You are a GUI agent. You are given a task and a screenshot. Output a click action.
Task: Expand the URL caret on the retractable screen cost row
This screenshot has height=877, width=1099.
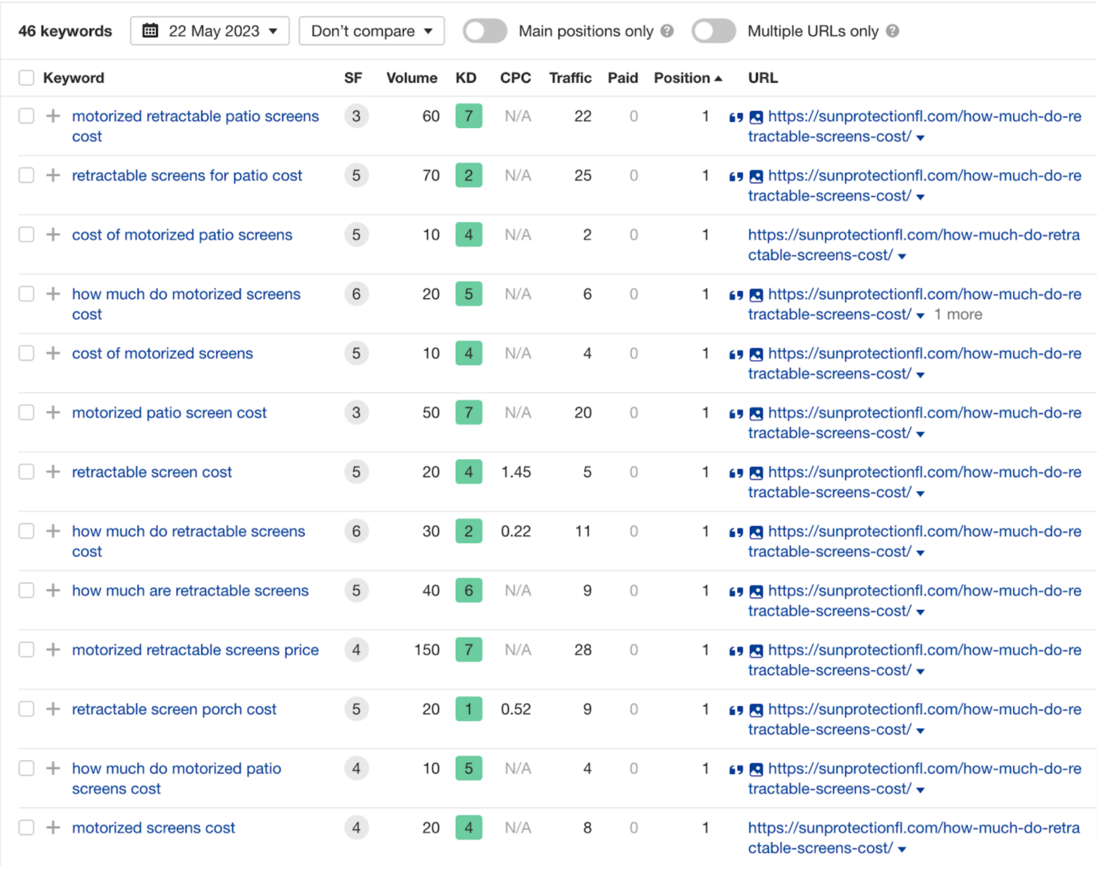922,493
